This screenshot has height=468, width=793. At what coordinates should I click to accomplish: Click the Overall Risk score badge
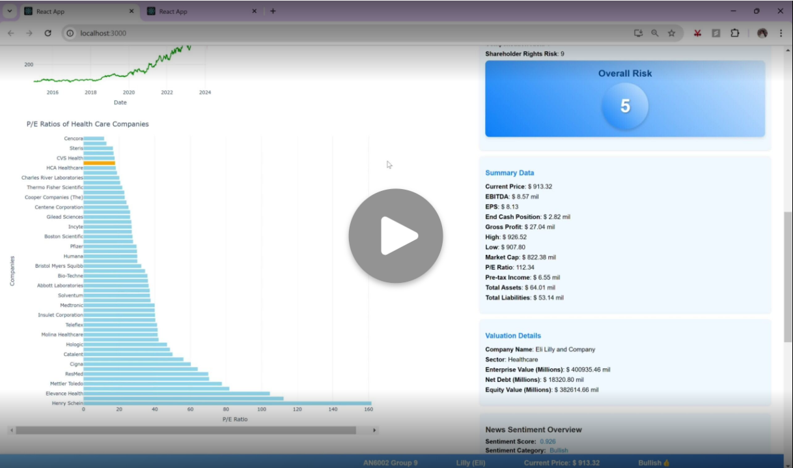[x=624, y=104]
